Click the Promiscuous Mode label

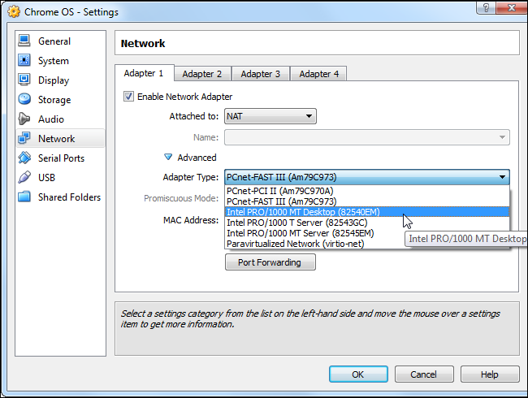181,198
